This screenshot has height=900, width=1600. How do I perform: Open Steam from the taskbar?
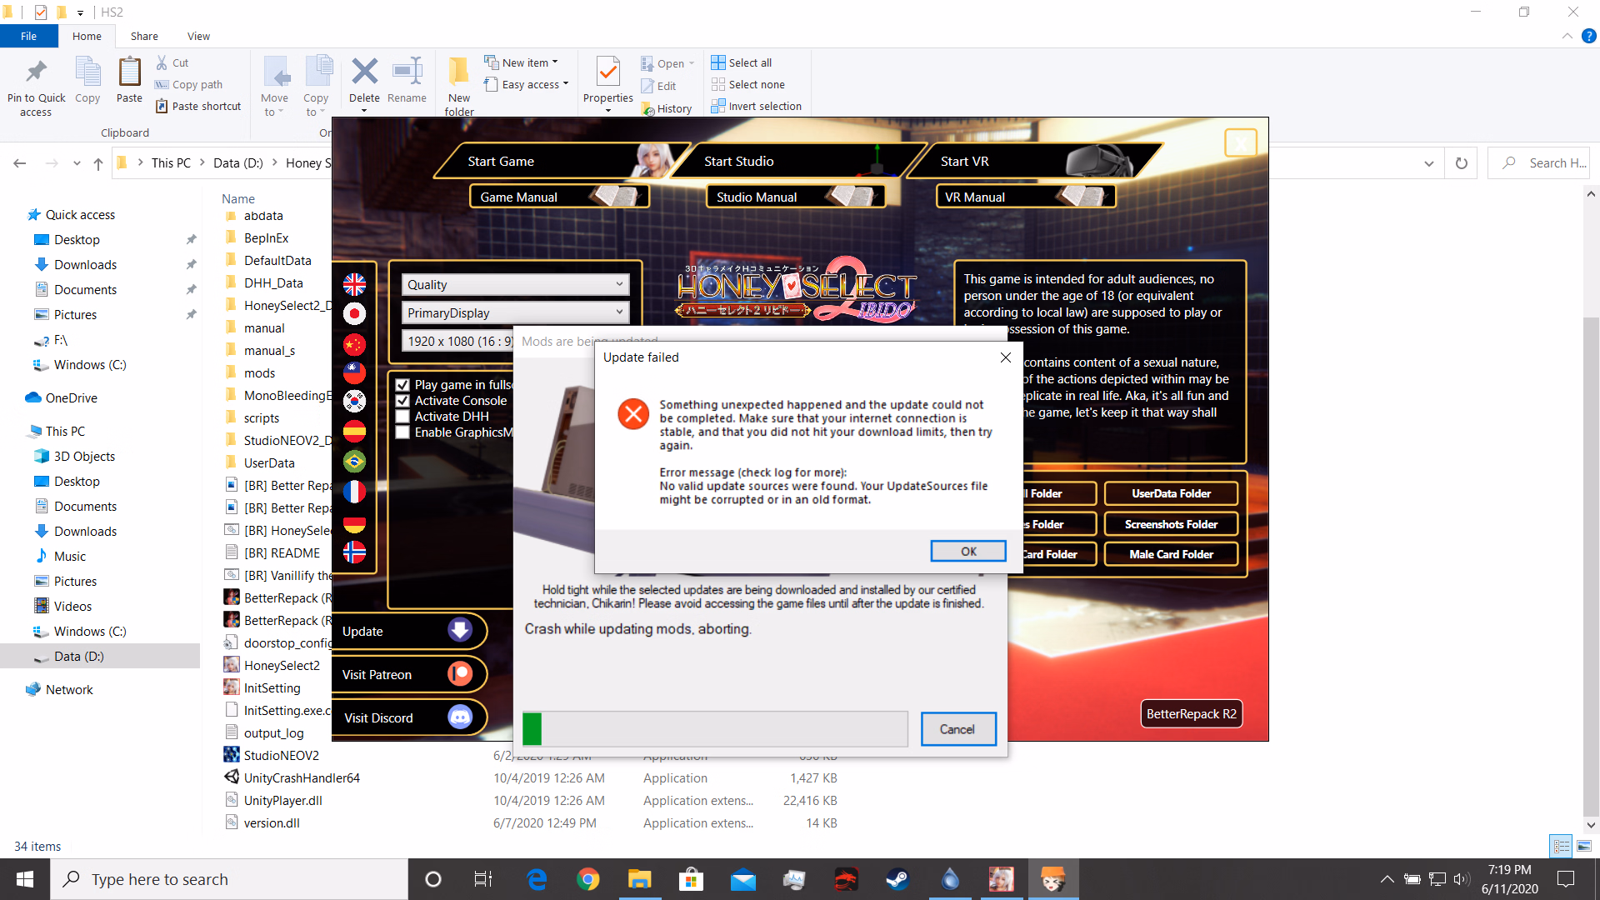[897, 879]
